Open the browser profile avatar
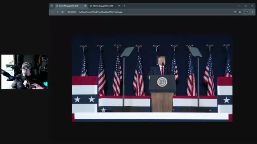The height and width of the screenshot is (144, 257). [247, 12]
